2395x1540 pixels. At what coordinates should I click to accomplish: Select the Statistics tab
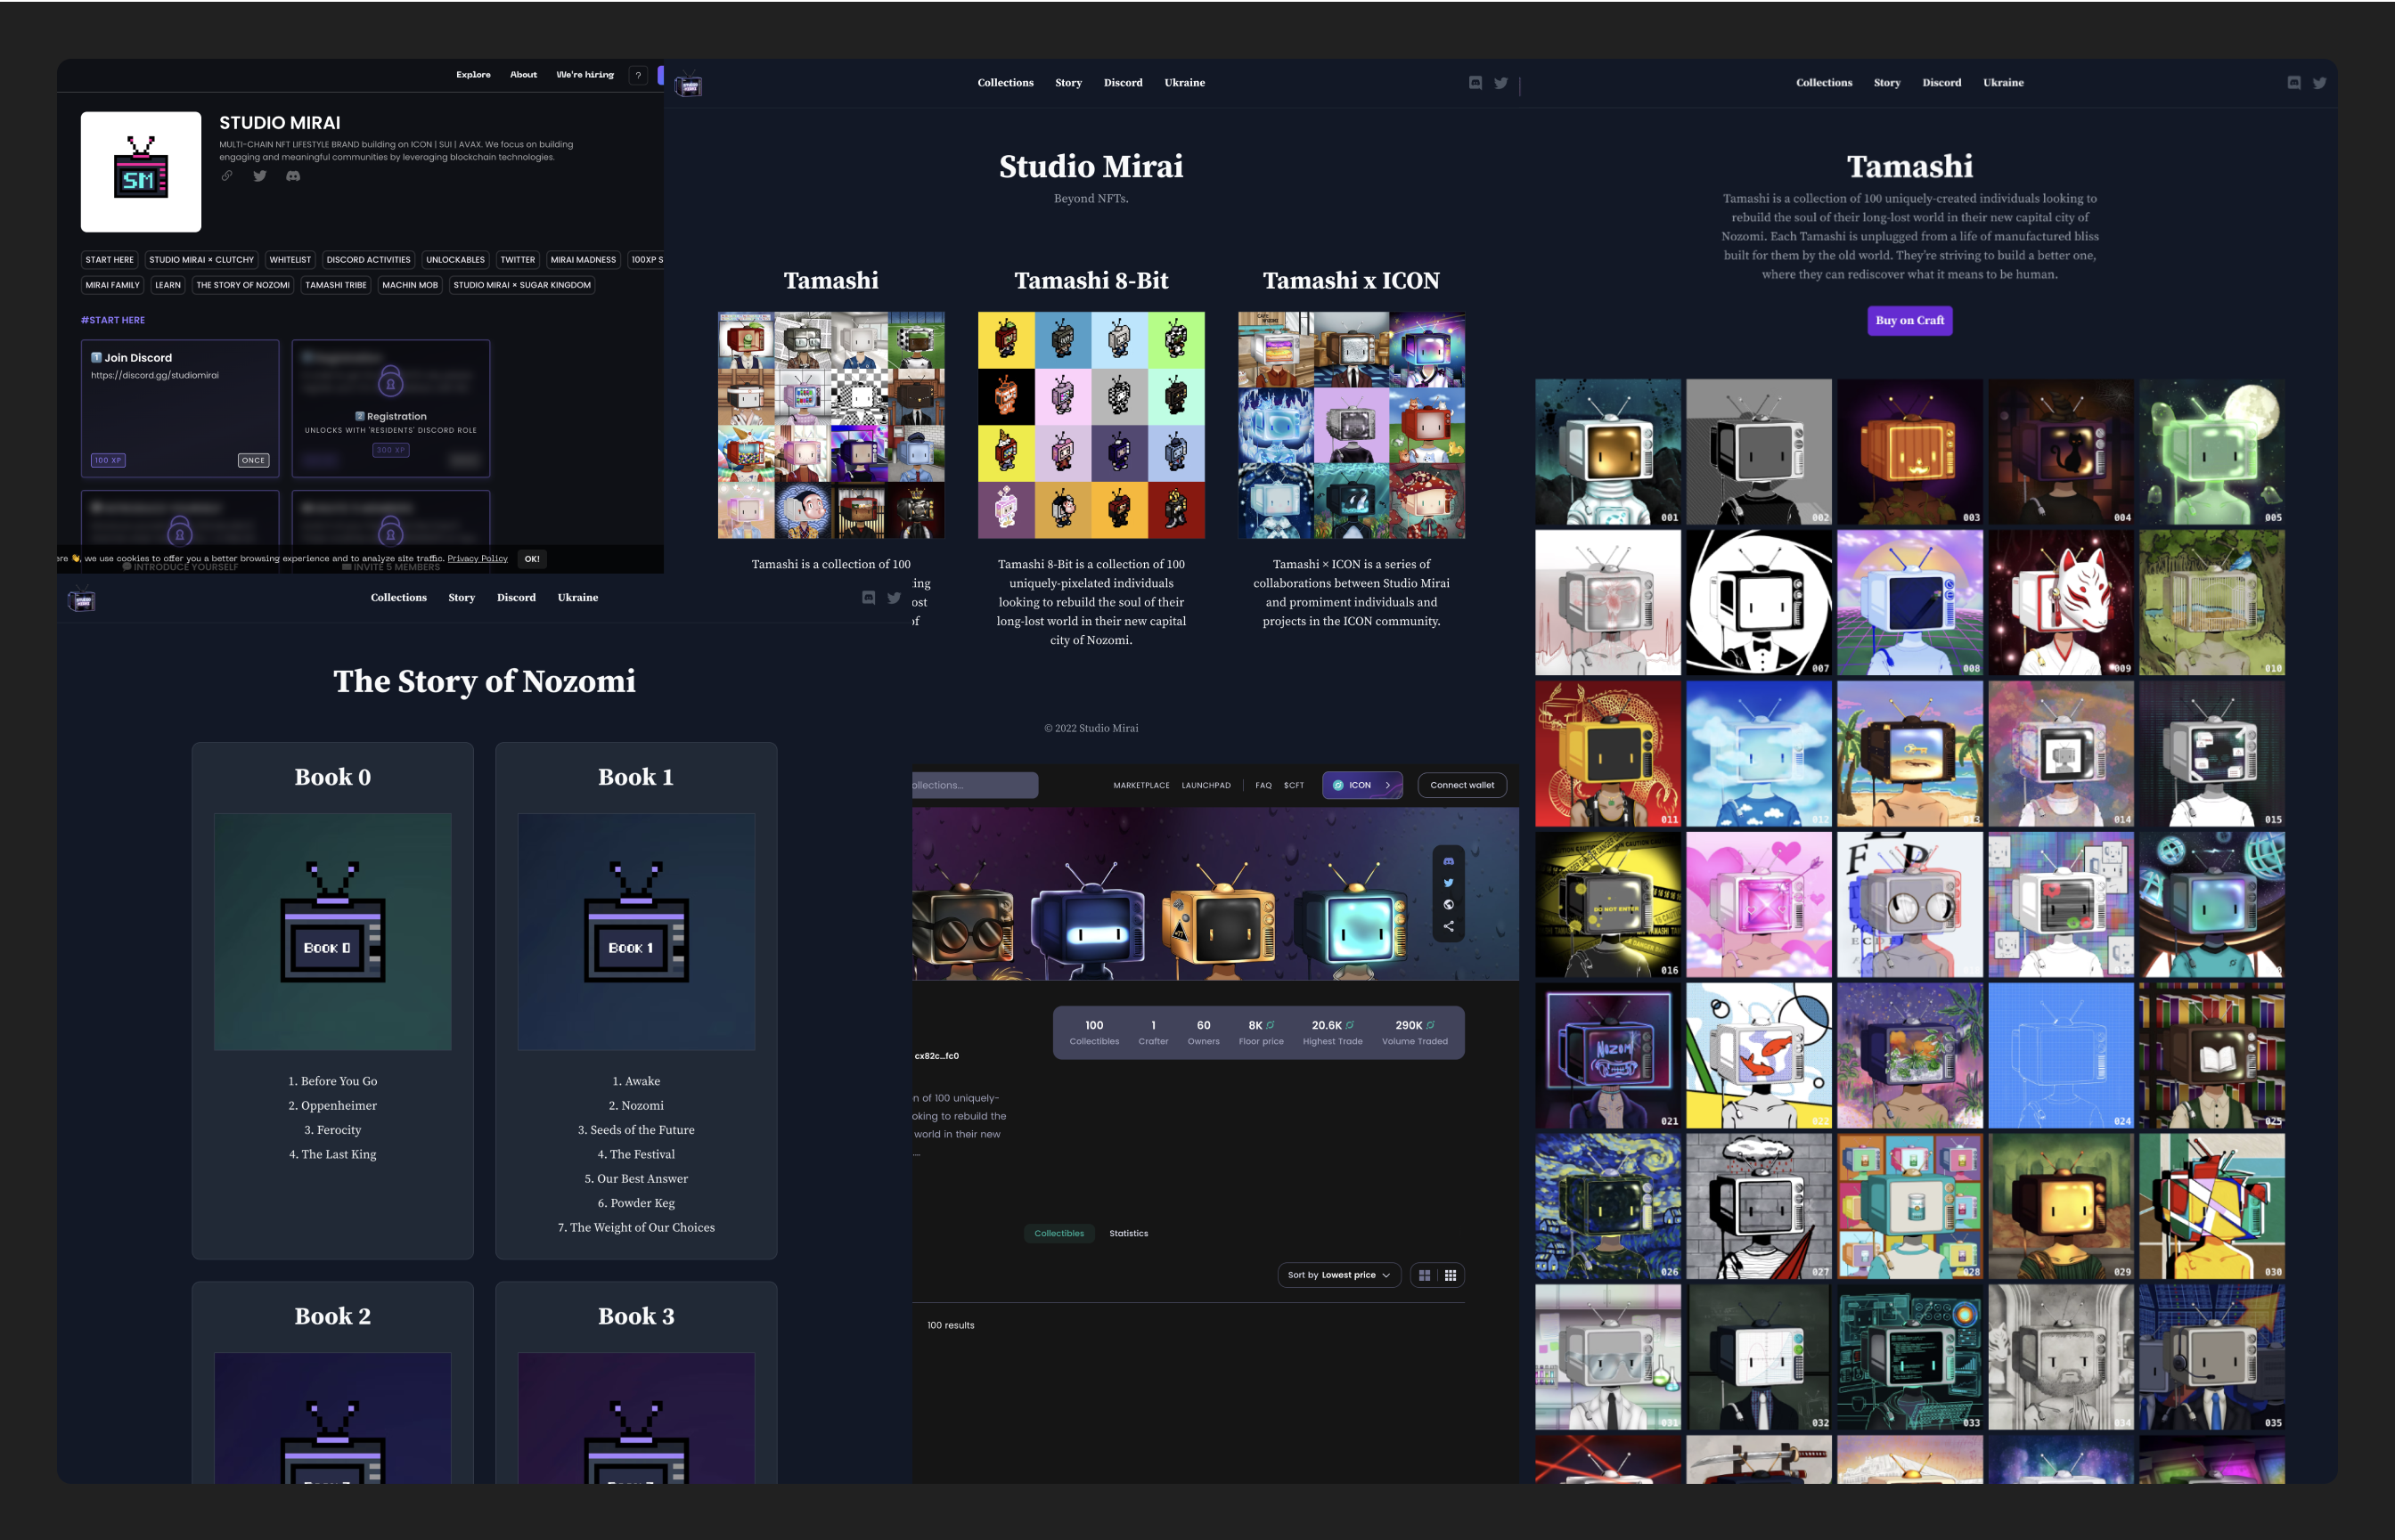click(x=1129, y=1233)
